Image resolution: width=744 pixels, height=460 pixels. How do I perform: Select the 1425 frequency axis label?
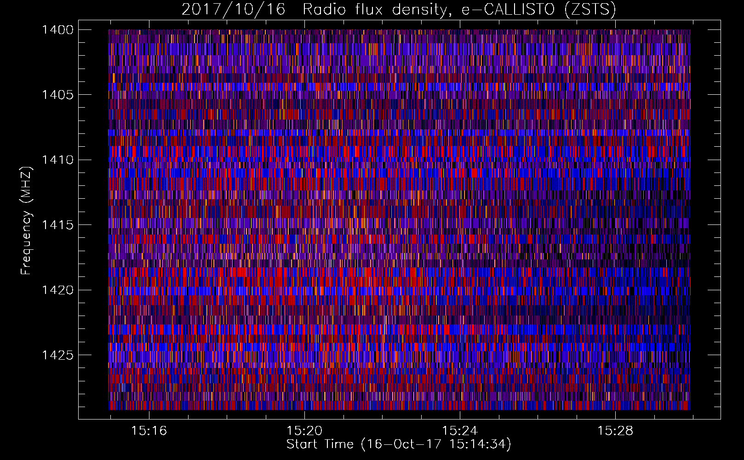click(x=57, y=355)
